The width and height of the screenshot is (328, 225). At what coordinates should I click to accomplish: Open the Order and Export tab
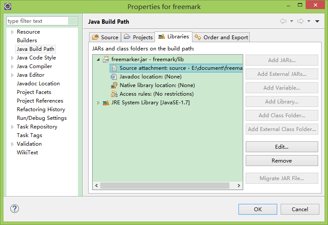[221, 37]
